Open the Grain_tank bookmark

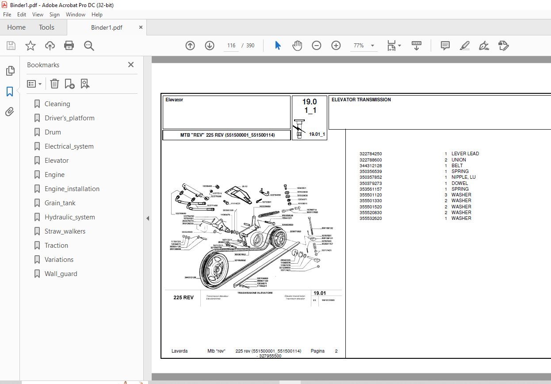point(60,203)
